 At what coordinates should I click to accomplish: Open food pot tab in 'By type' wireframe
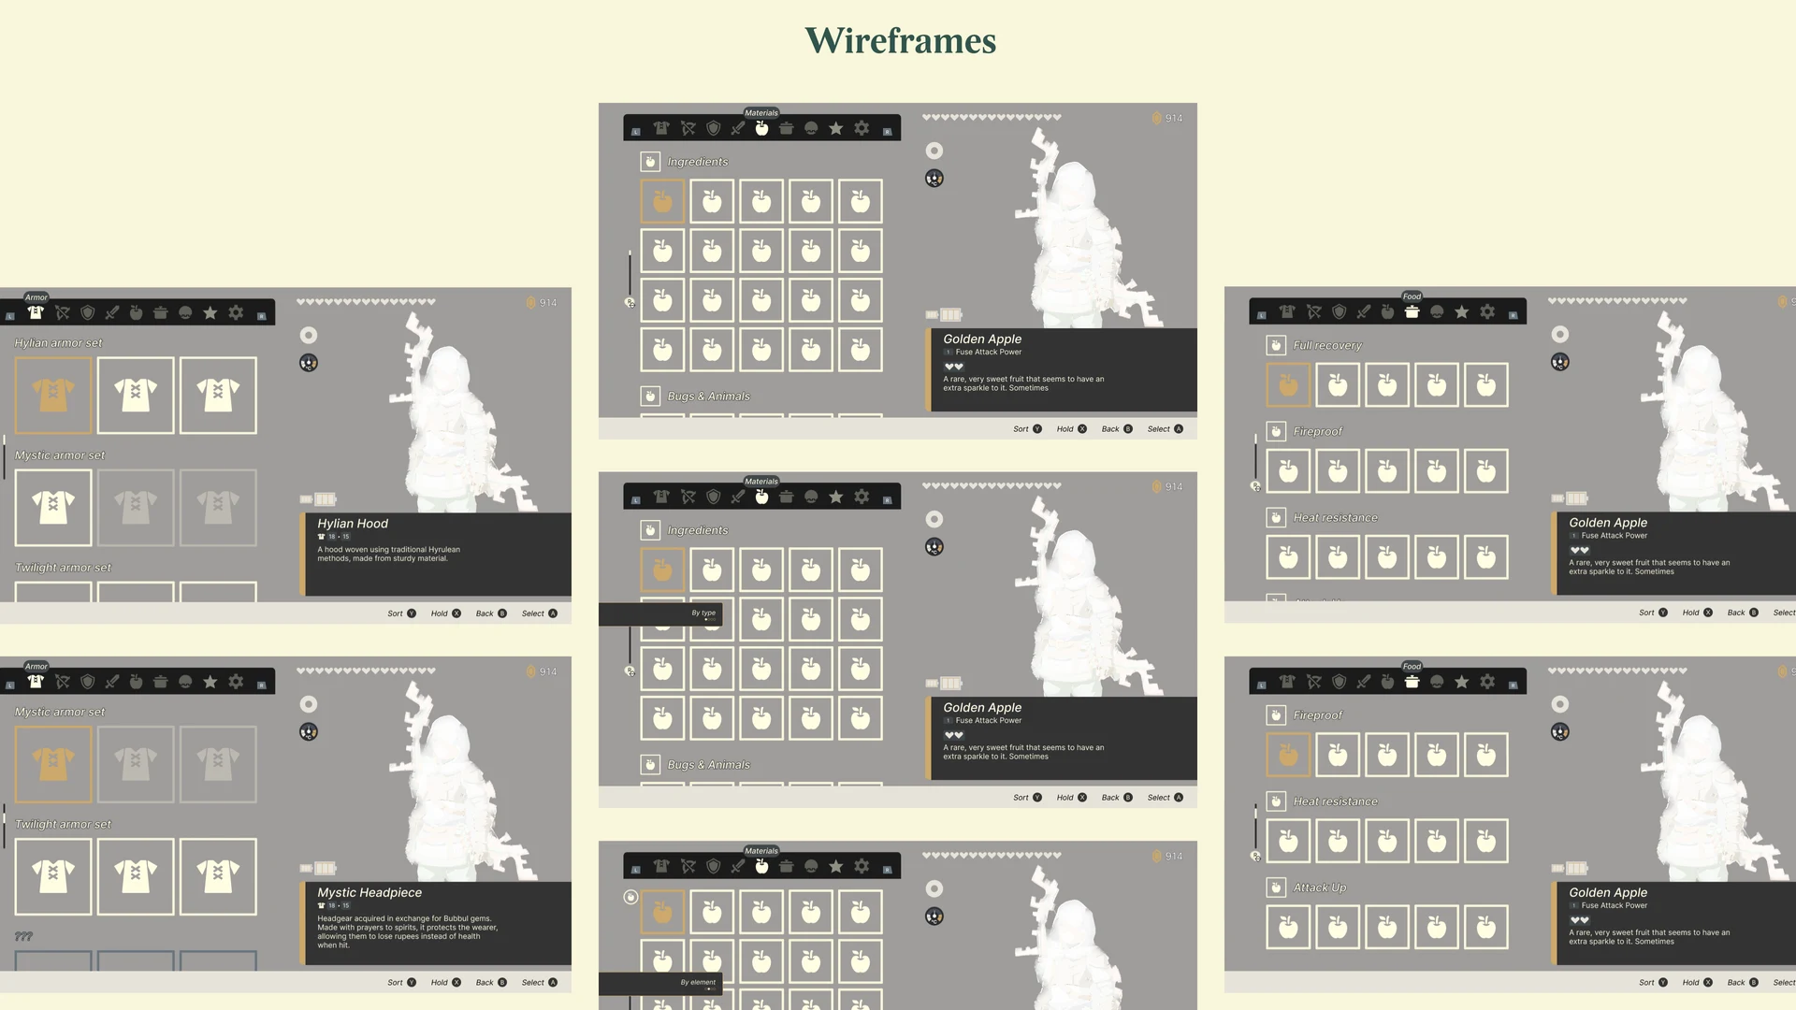[x=787, y=498]
